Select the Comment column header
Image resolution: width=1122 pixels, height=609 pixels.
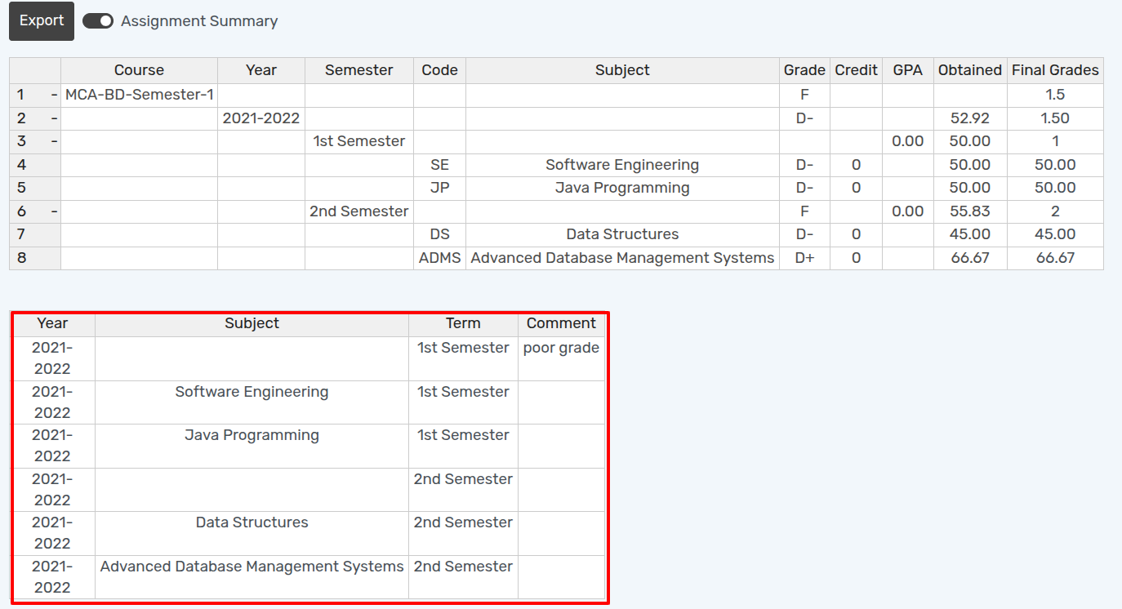[x=561, y=323]
